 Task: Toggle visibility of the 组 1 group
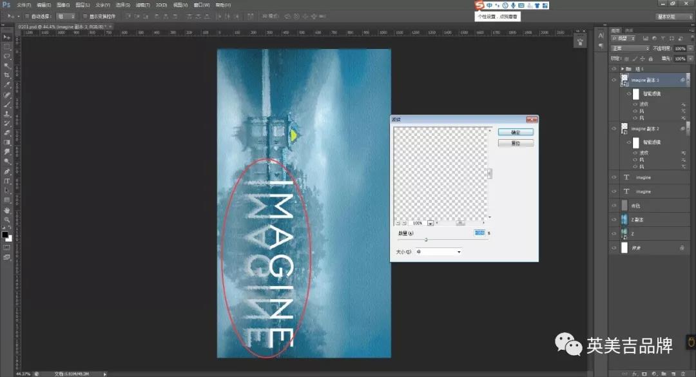(614, 69)
